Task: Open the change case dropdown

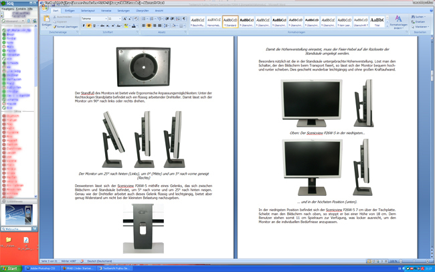Action: 119,25
